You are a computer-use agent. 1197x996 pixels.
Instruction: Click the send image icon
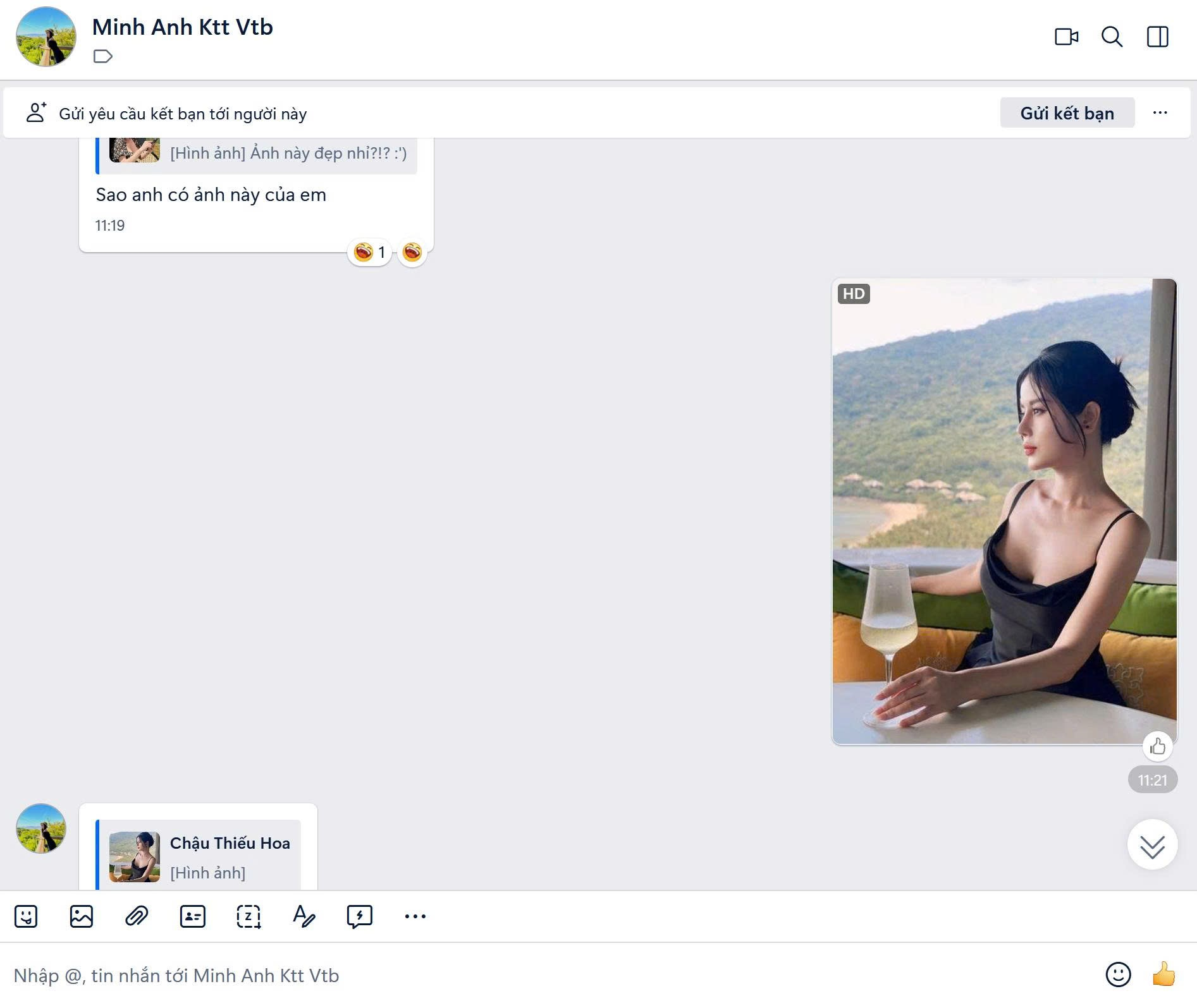82,916
